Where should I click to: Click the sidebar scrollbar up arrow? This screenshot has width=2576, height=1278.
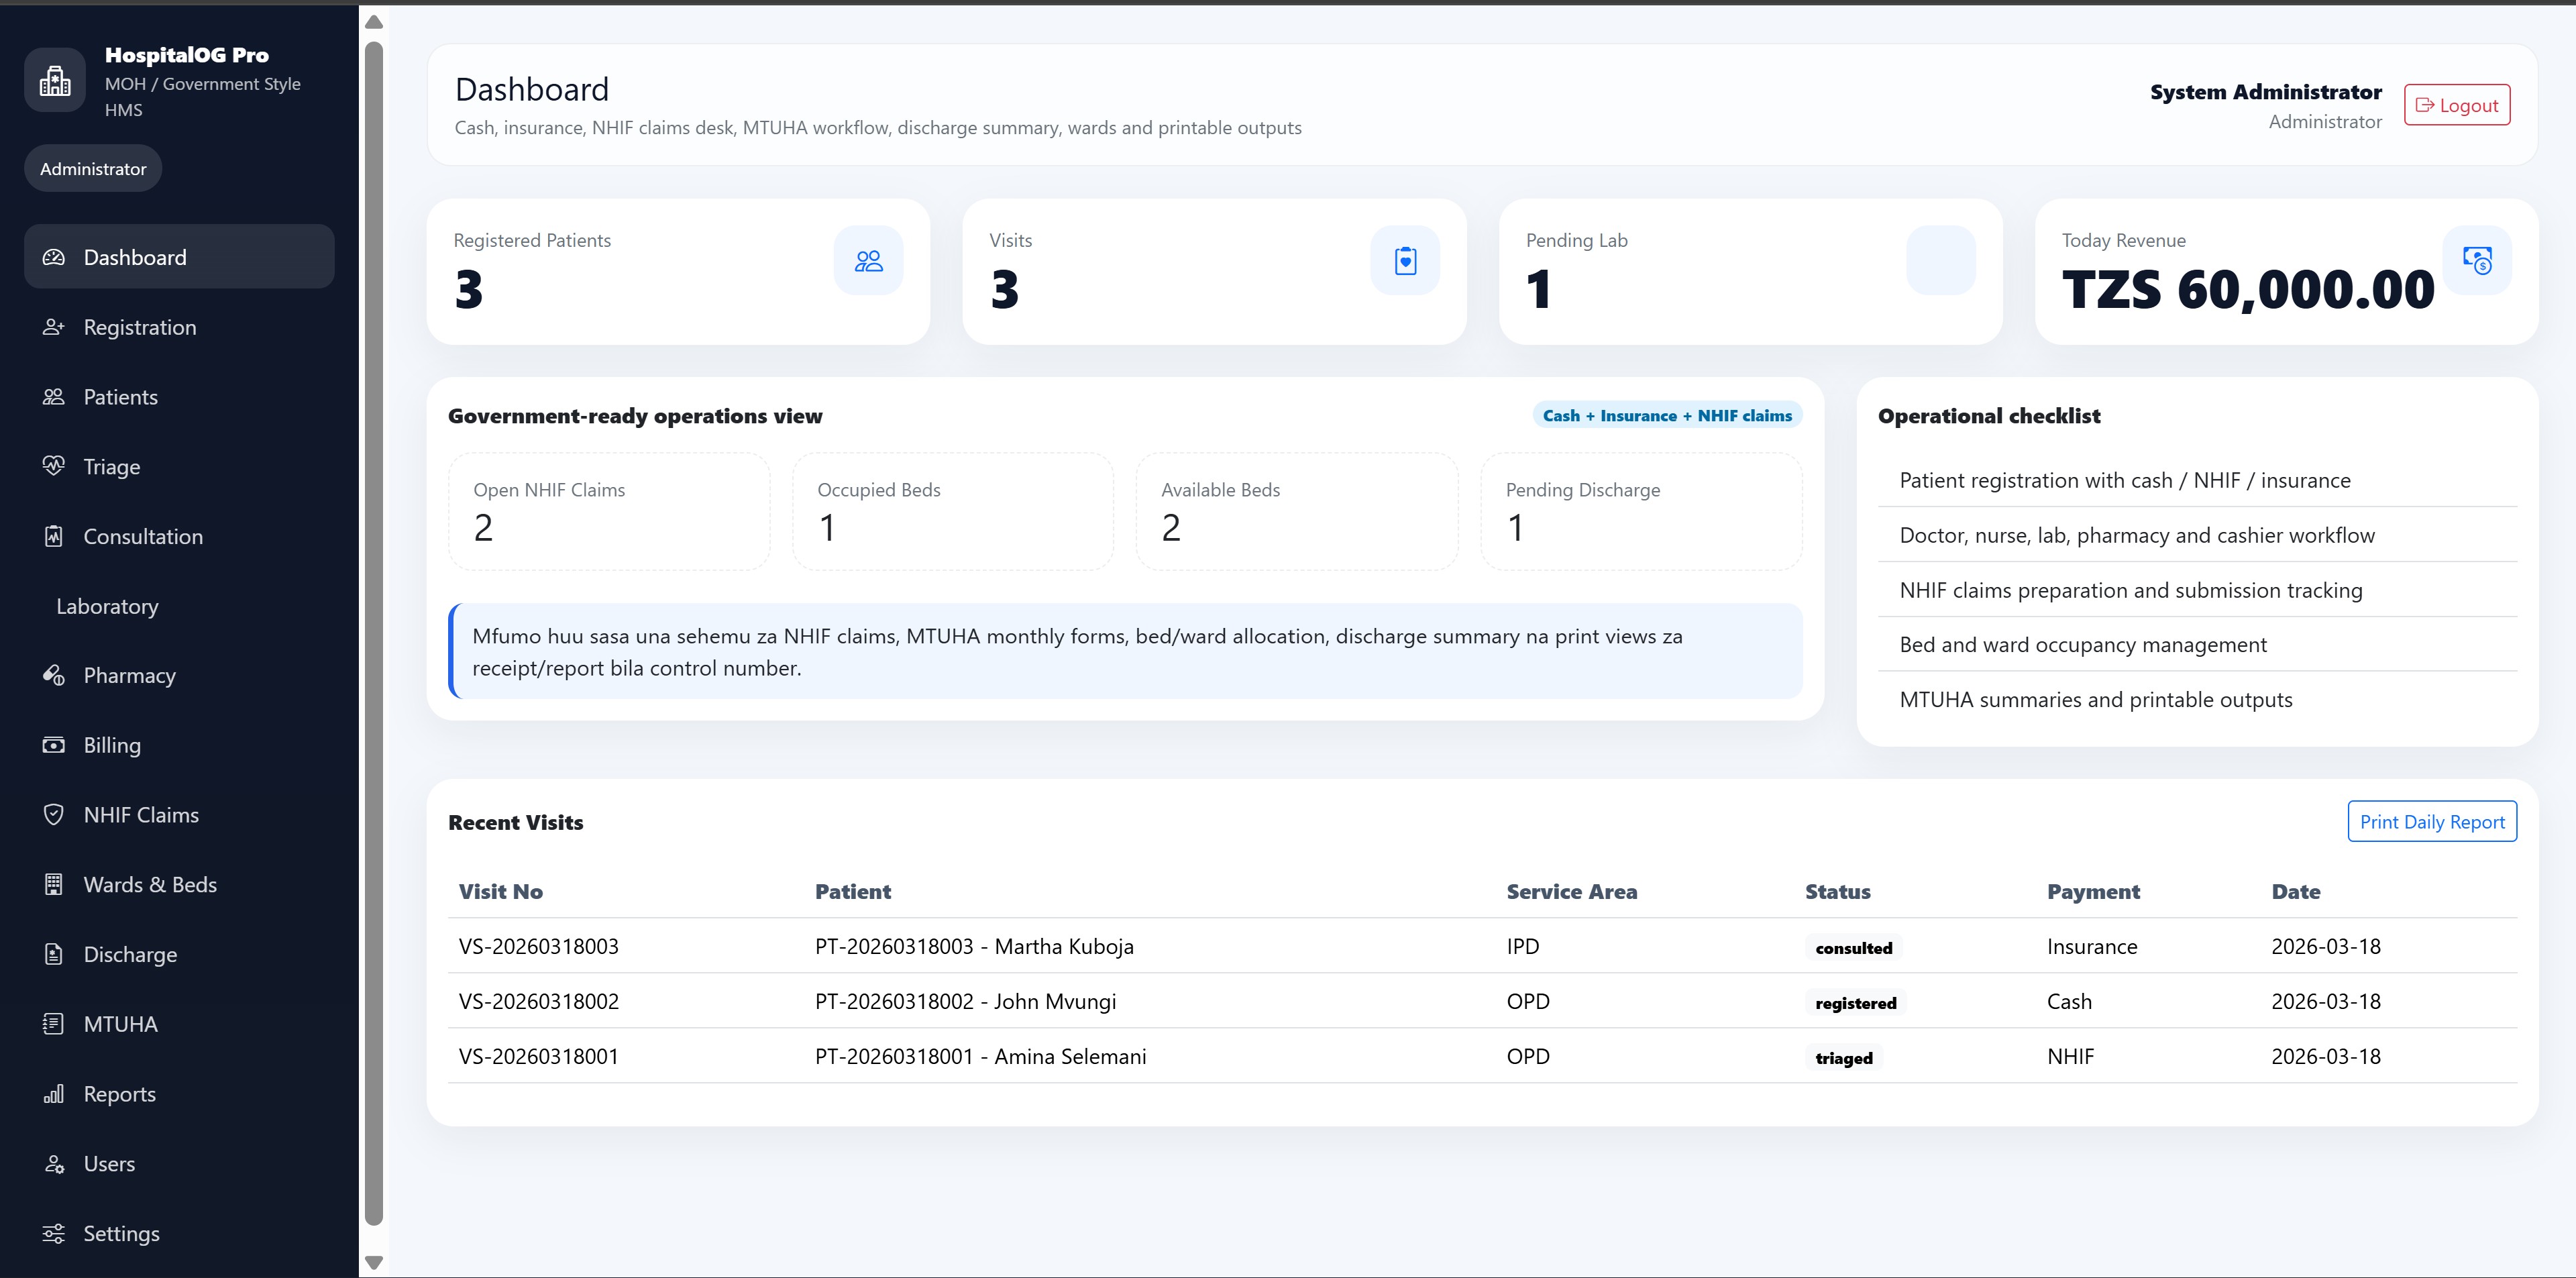point(374,22)
